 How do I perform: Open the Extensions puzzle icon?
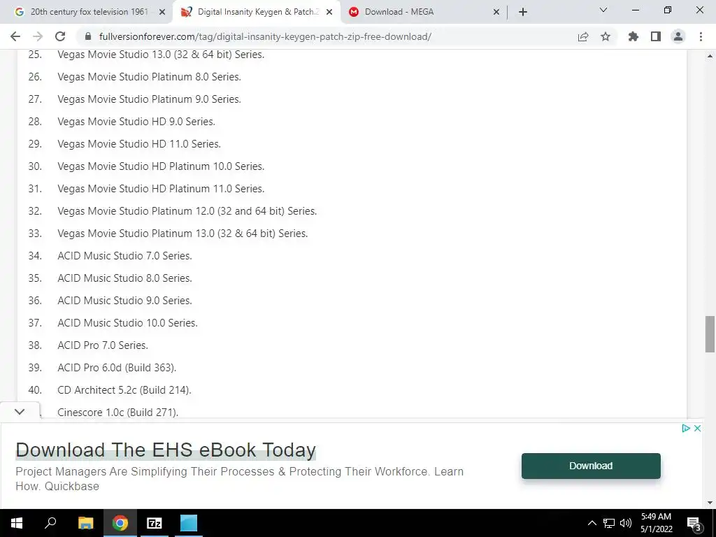pyautogui.click(x=633, y=36)
